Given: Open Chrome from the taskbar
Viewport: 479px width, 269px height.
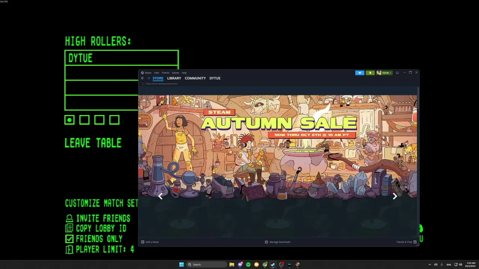Looking at the screenshot, I should tap(265, 265).
